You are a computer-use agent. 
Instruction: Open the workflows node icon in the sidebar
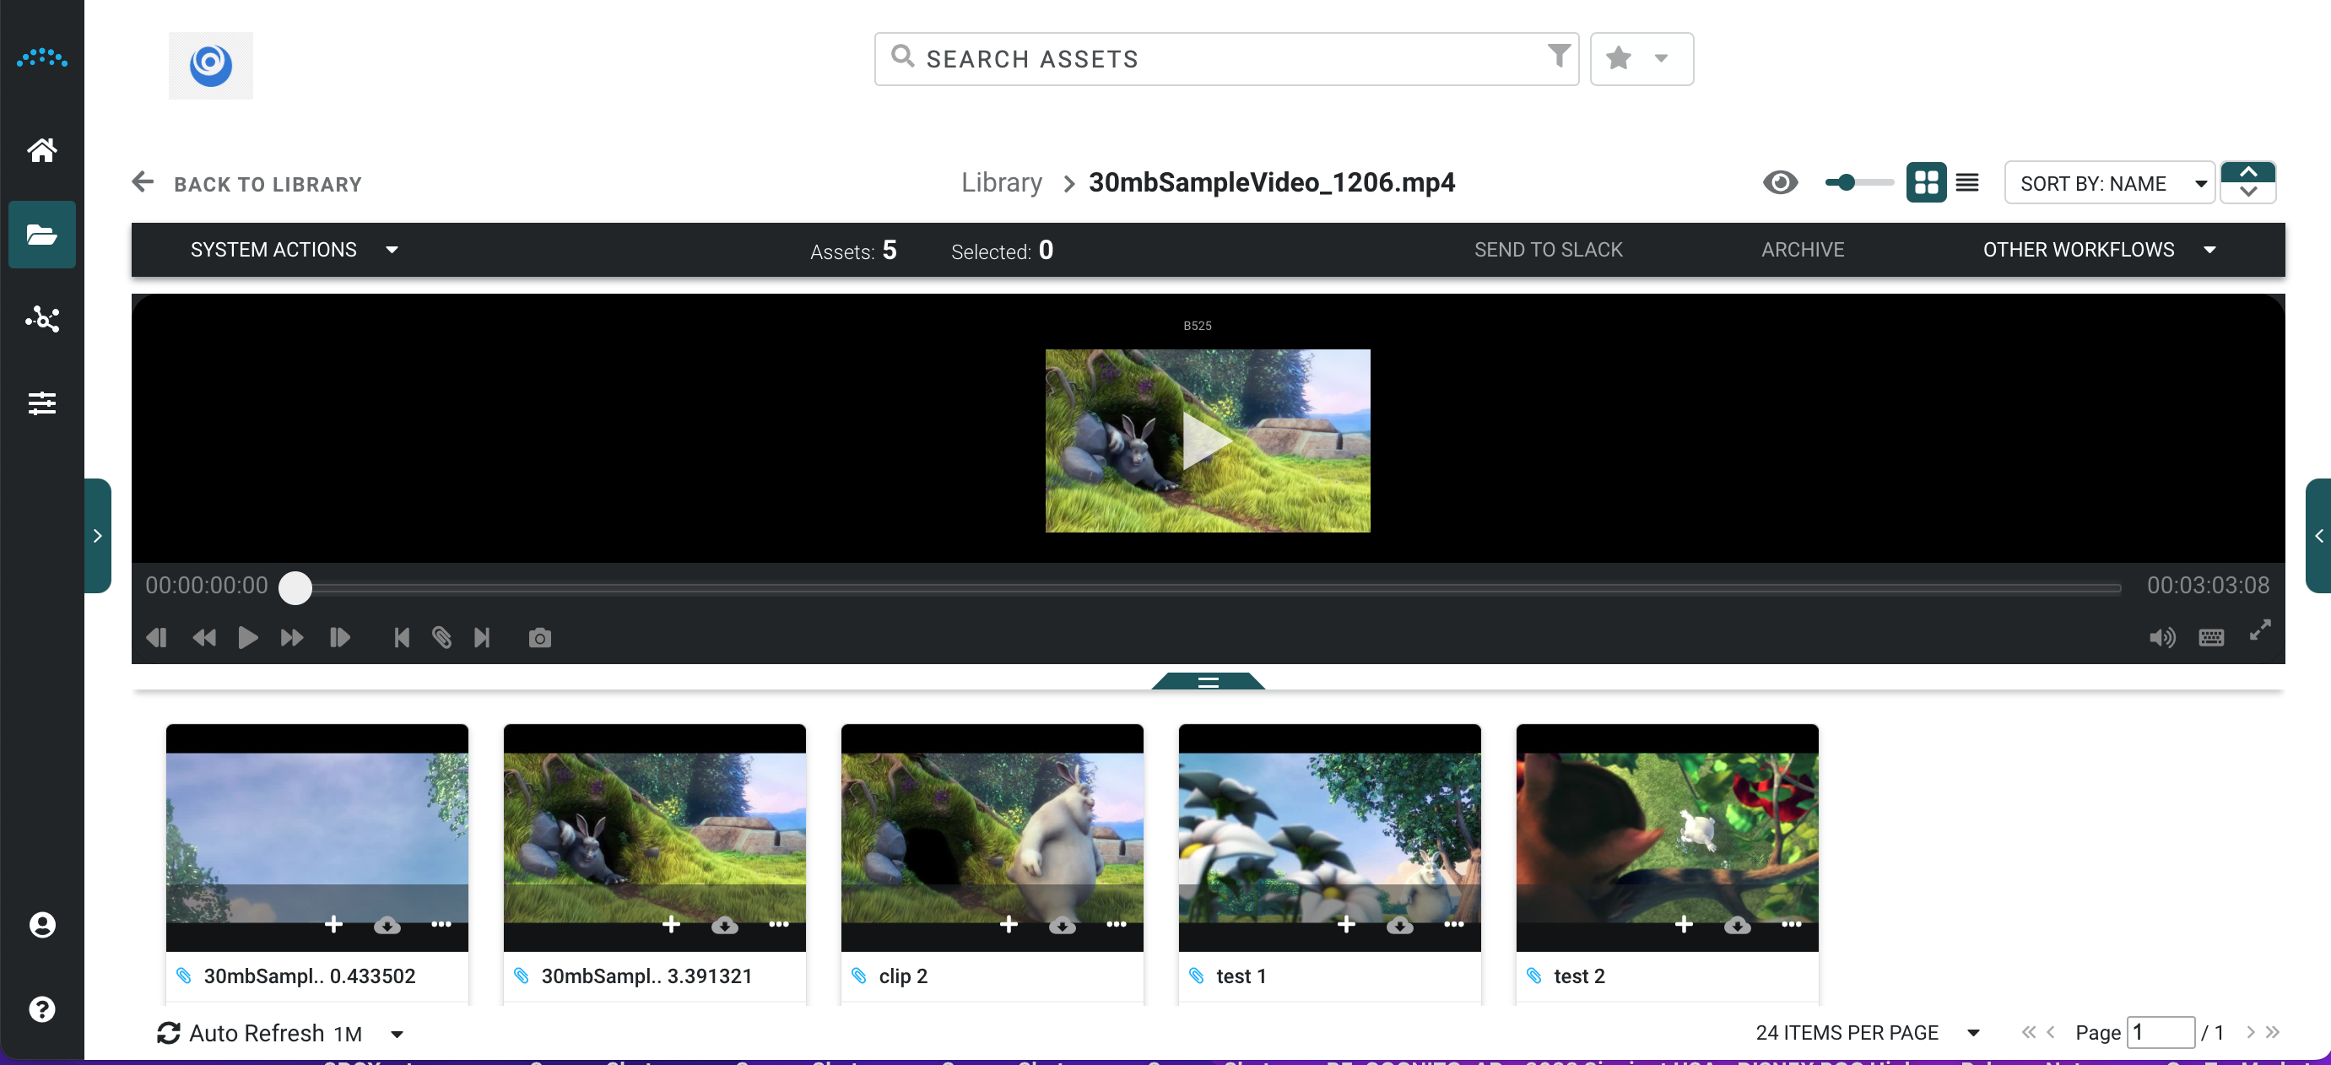(x=41, y=318)
